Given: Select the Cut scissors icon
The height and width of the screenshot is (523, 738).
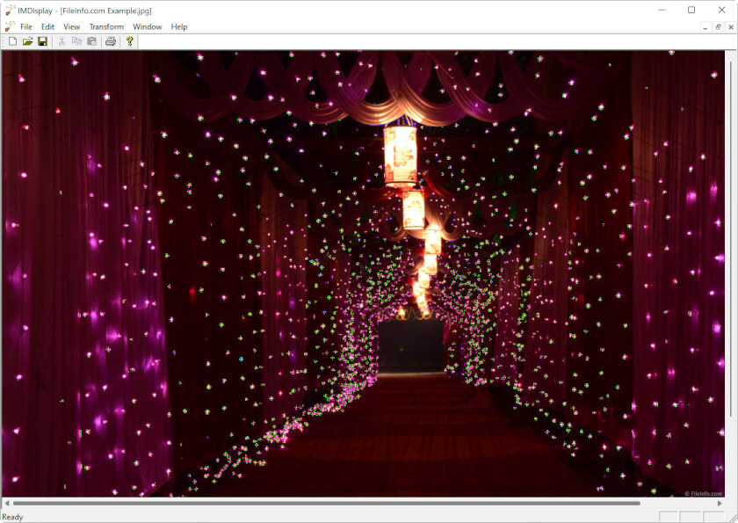Looking at the screenshot, I should pos(61,42).
